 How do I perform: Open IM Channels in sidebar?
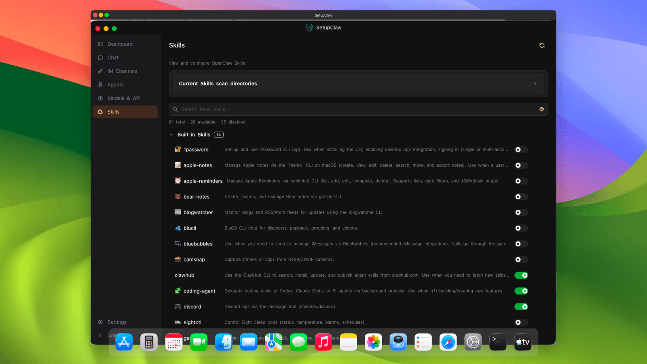125,71
